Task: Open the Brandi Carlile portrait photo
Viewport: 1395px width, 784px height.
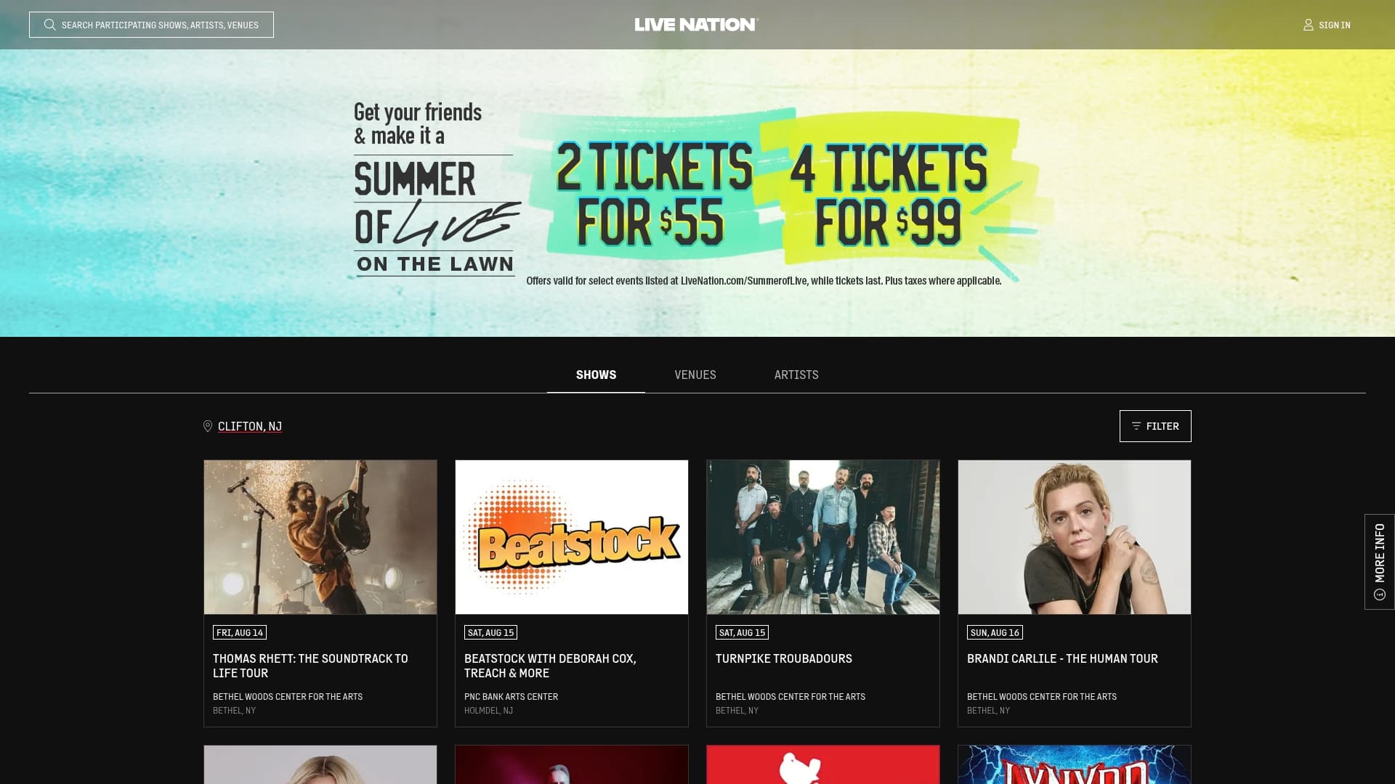Action: point(1075,537)
